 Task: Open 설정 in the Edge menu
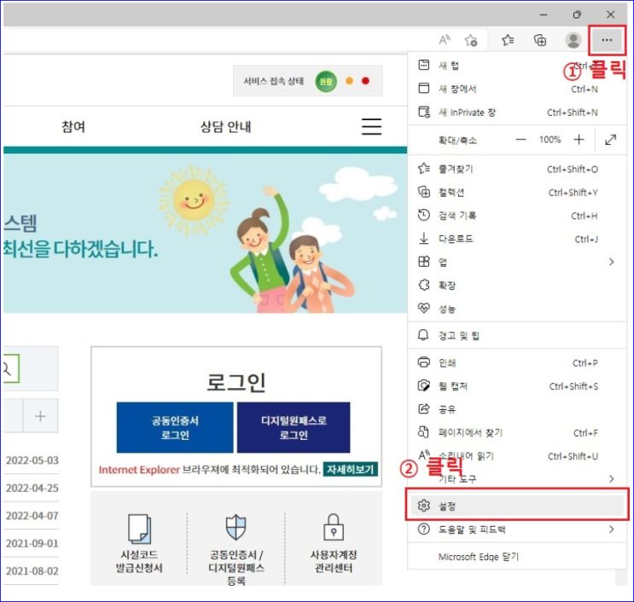click(x=517, y=506)
